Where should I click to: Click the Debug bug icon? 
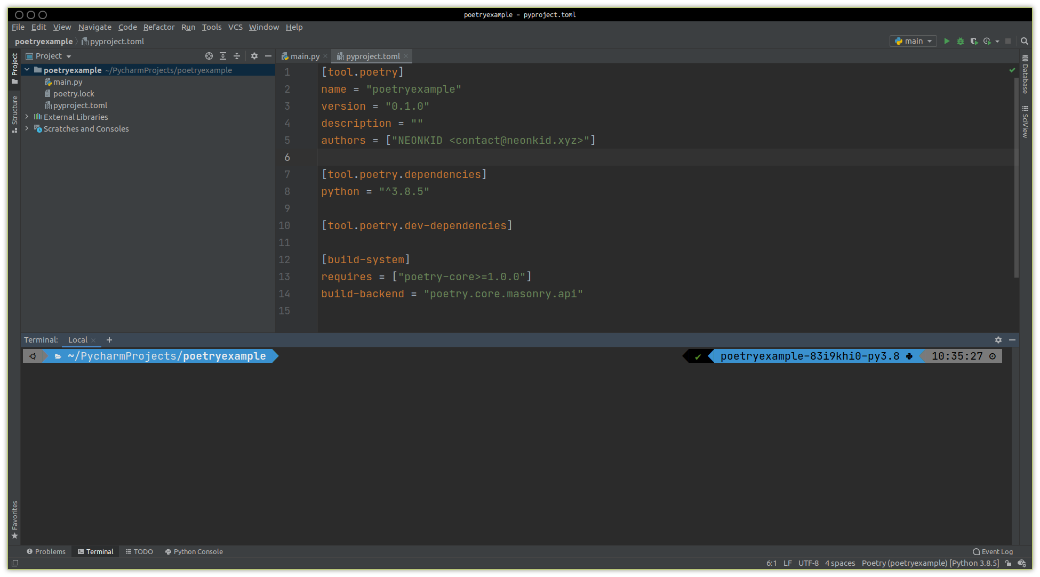(x=960, y=41)
